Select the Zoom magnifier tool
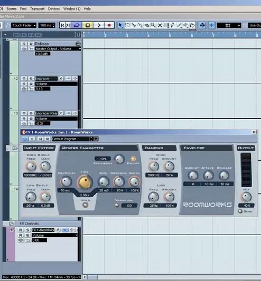261x281 pixels. 153,25
